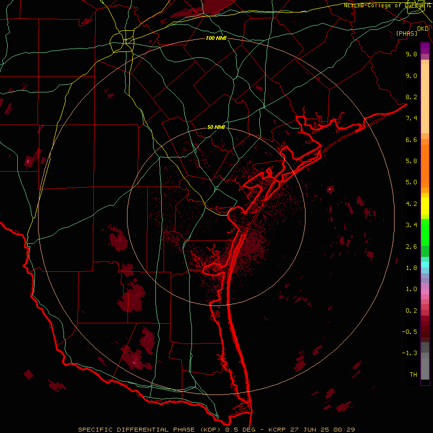Click the 9.0 value on the scale

[411, 76]
